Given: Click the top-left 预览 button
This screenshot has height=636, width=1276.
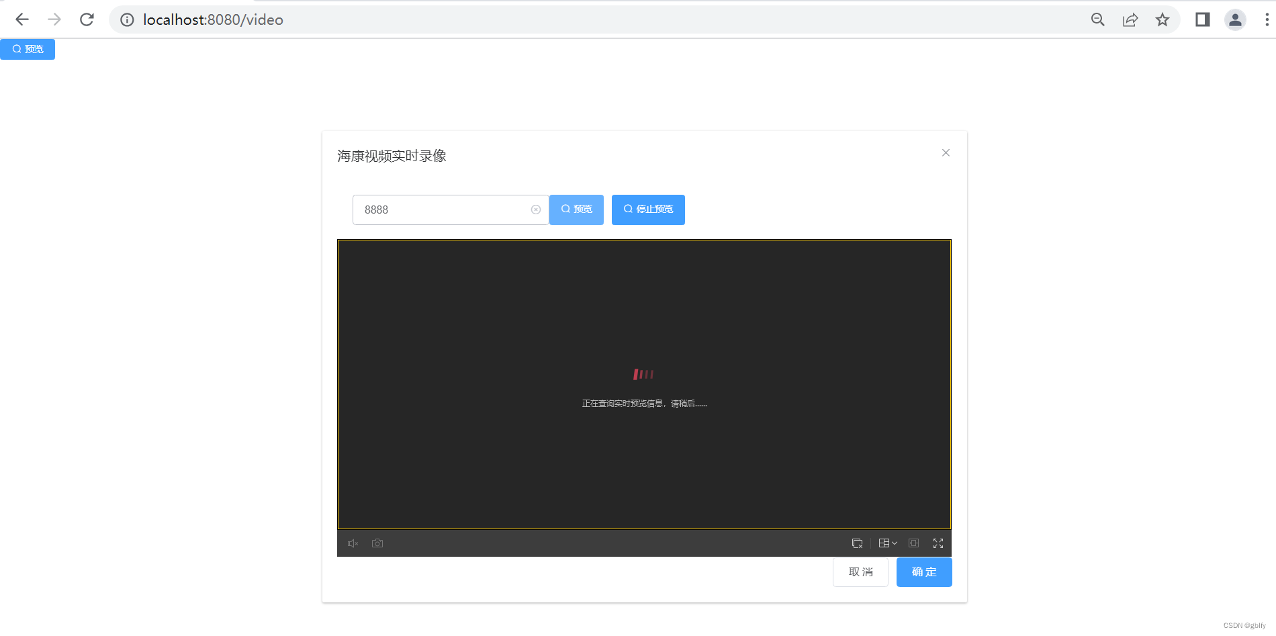Looking at the screenshot, I should pos(28,49).
